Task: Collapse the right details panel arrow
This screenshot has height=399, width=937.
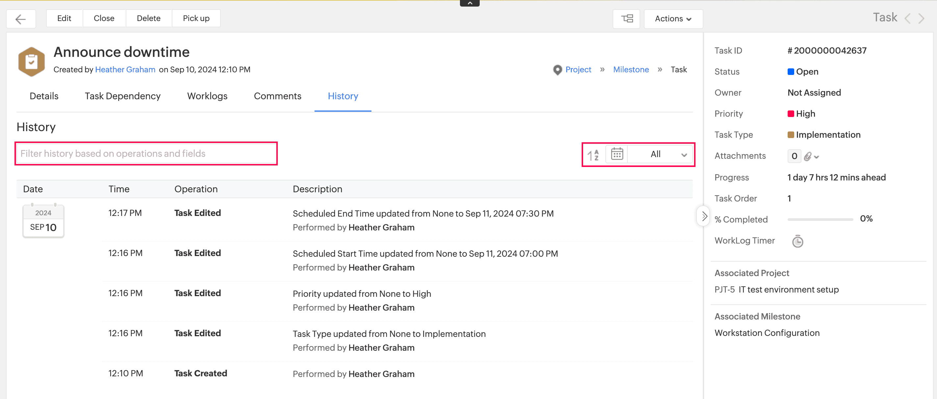Action: point(704,216)
